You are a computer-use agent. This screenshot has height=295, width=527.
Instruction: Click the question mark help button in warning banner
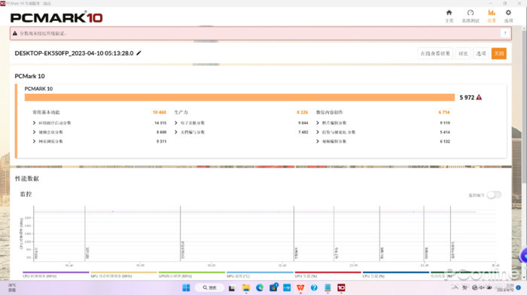(x=505, y=33)
